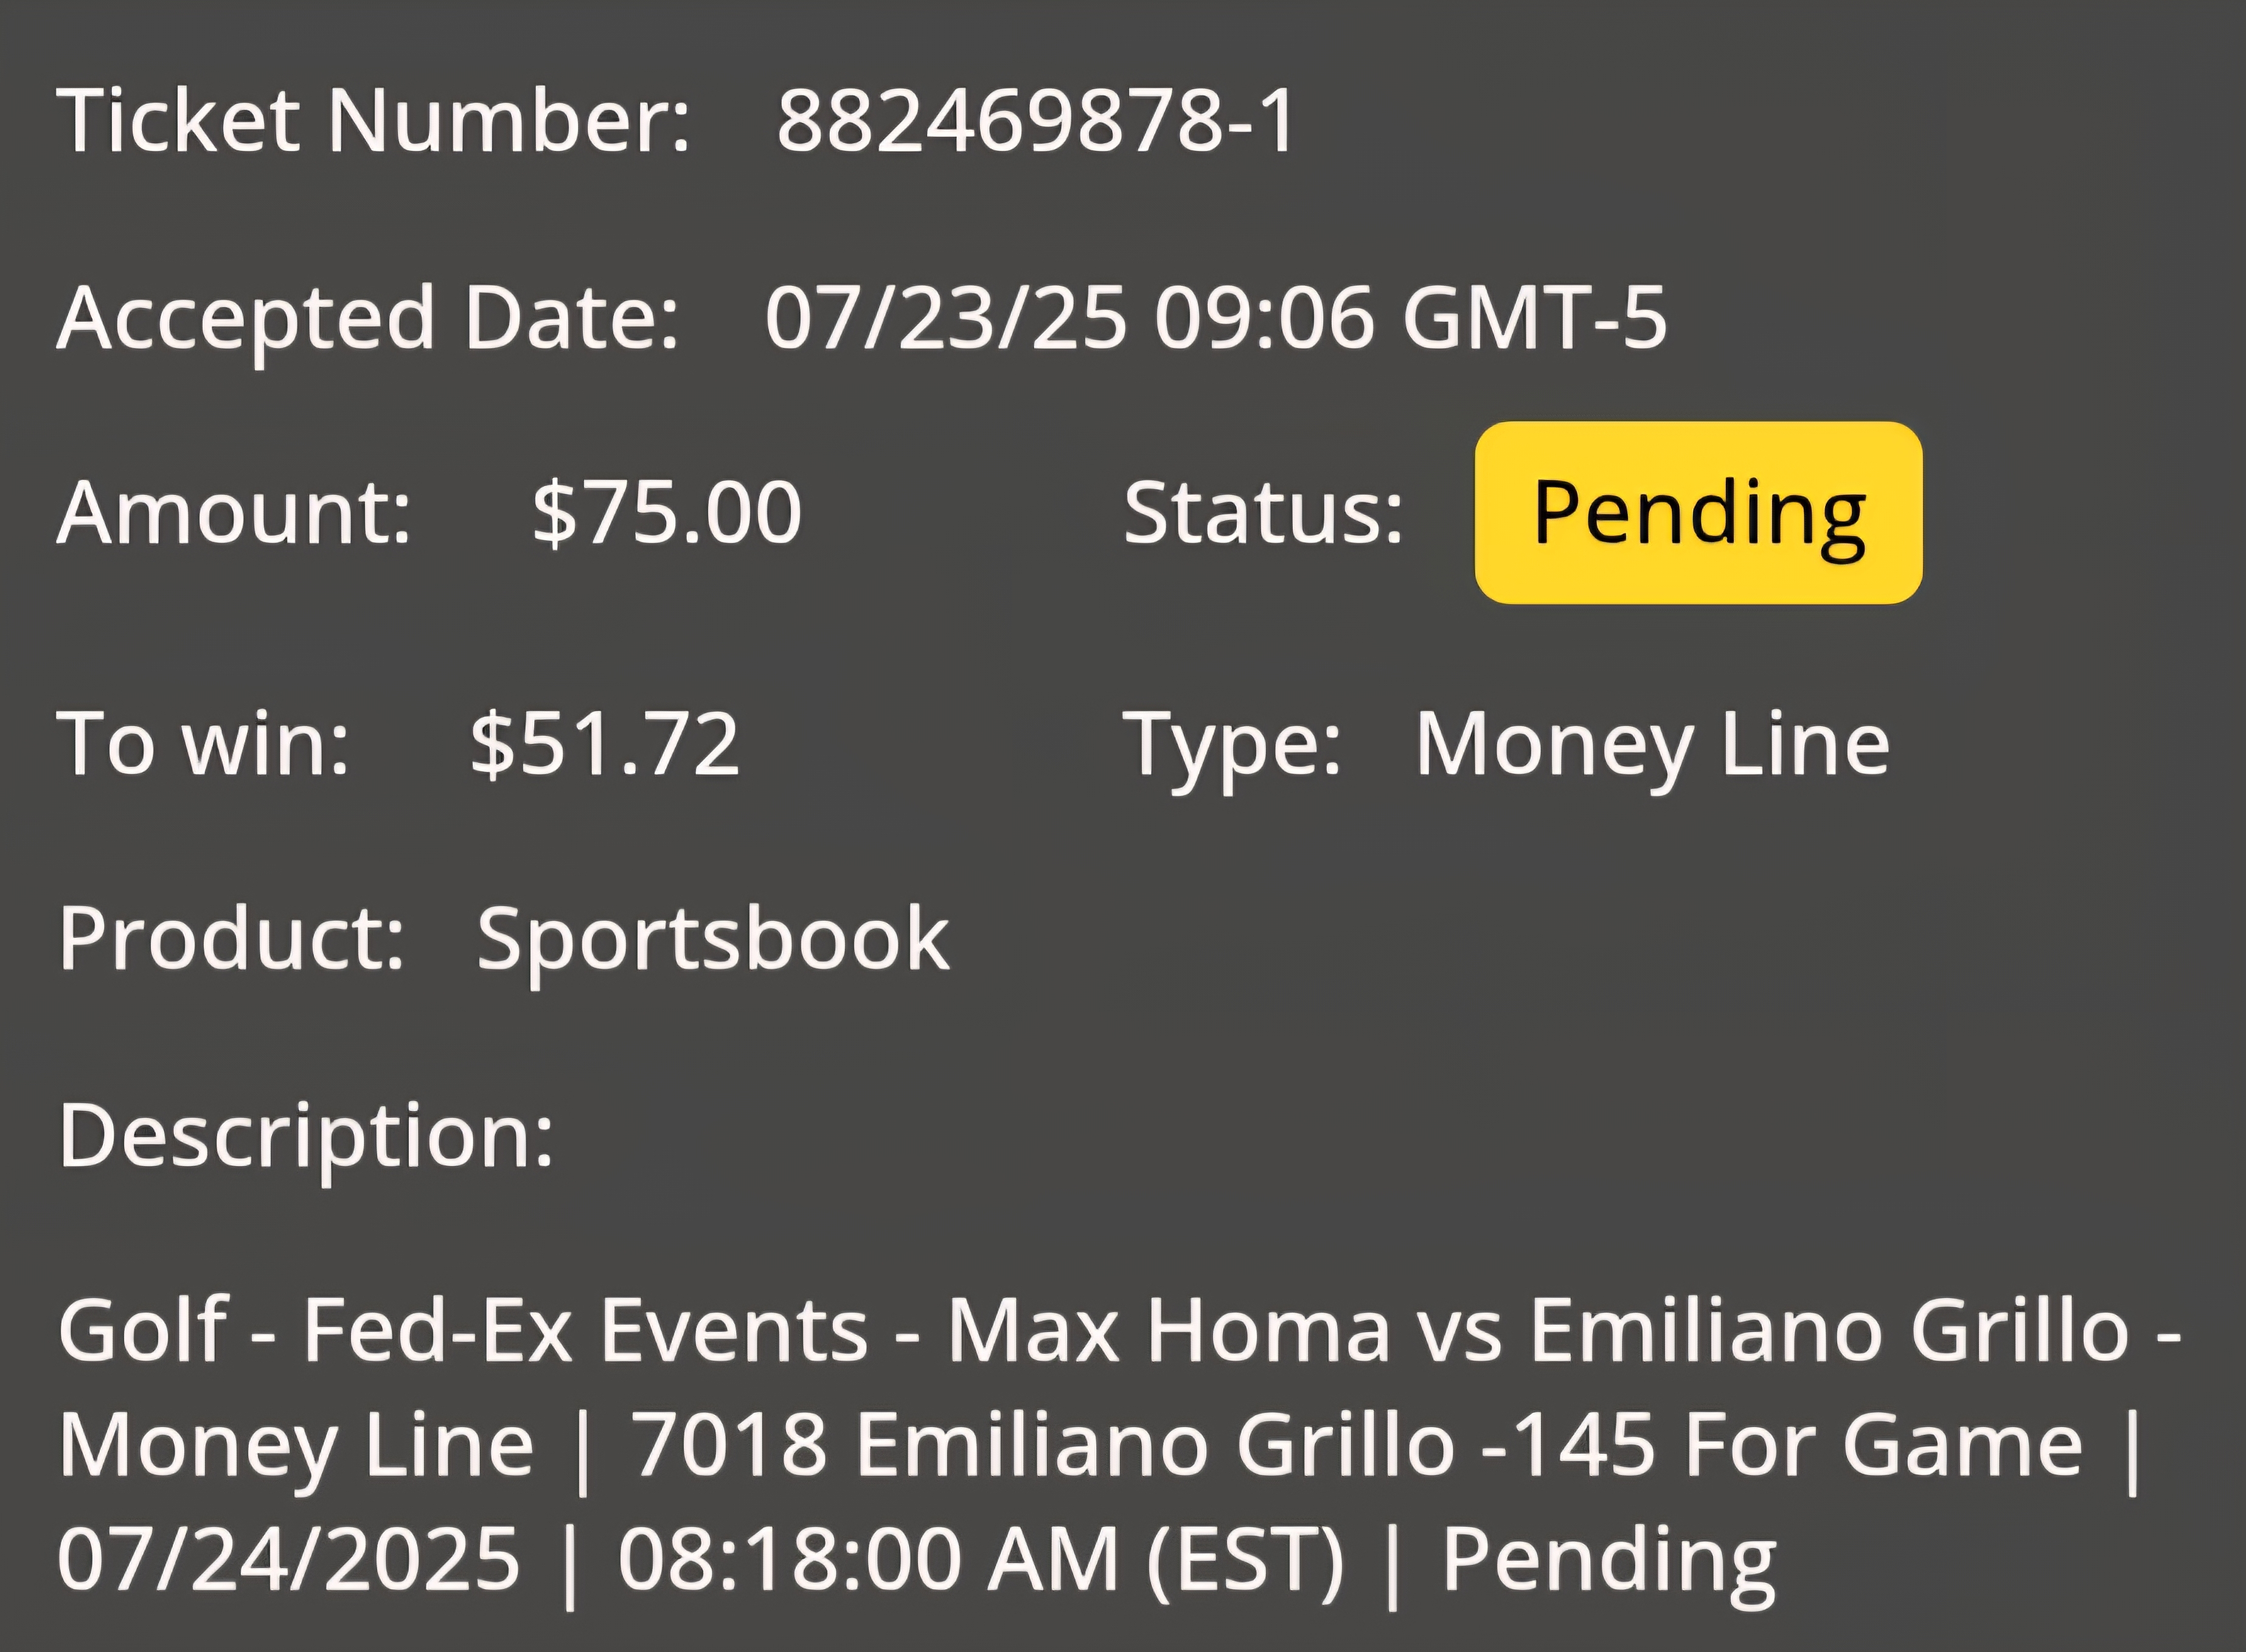
Task: Click the Golf - Fed-Ex Events text
Action: [463, 1330]
